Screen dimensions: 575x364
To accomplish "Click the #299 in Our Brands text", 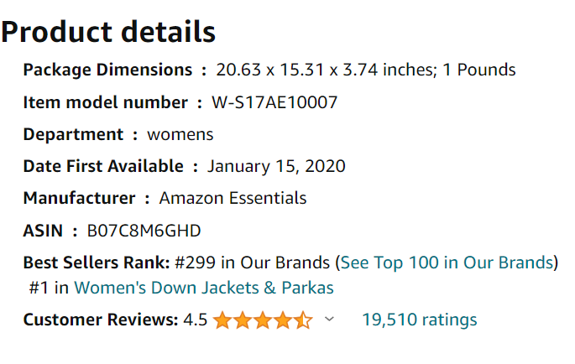I will [253, 263].
